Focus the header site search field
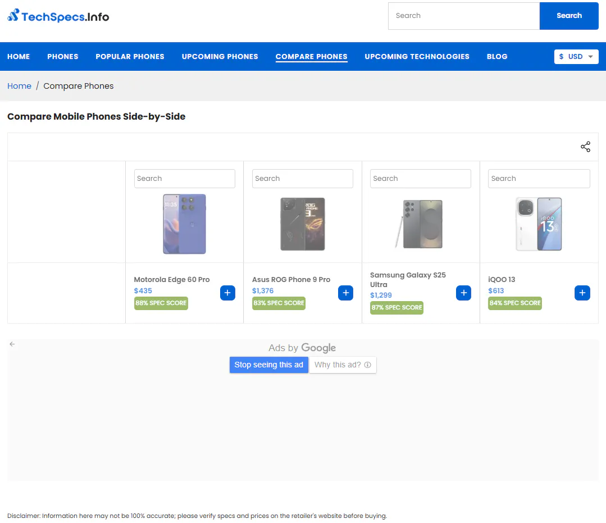This screenshot has width=606, height=523. [x=464, y=16]
